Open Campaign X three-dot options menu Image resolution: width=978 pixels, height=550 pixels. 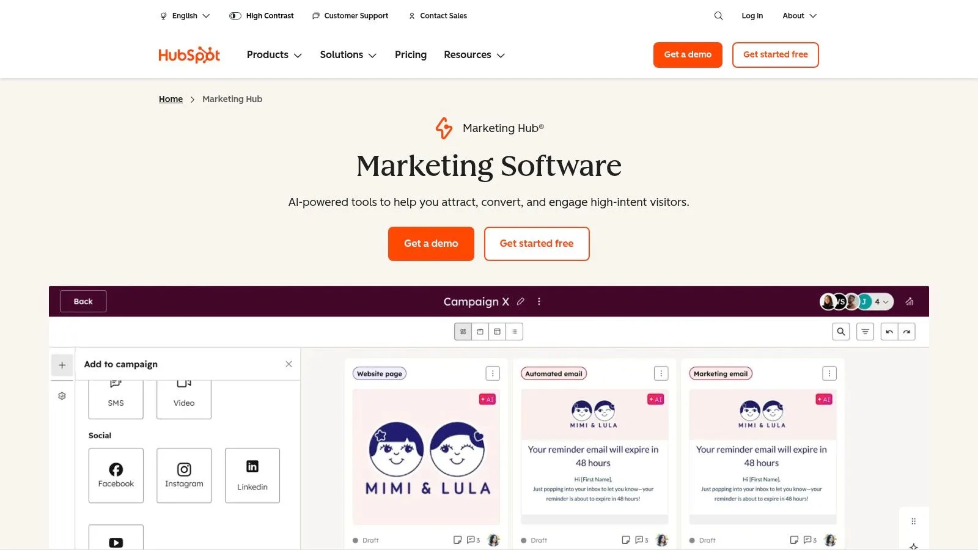tap(539, 301)
